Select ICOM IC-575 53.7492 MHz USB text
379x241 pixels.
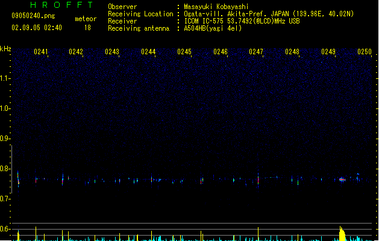pyautogui.click(x=242, y=21)
